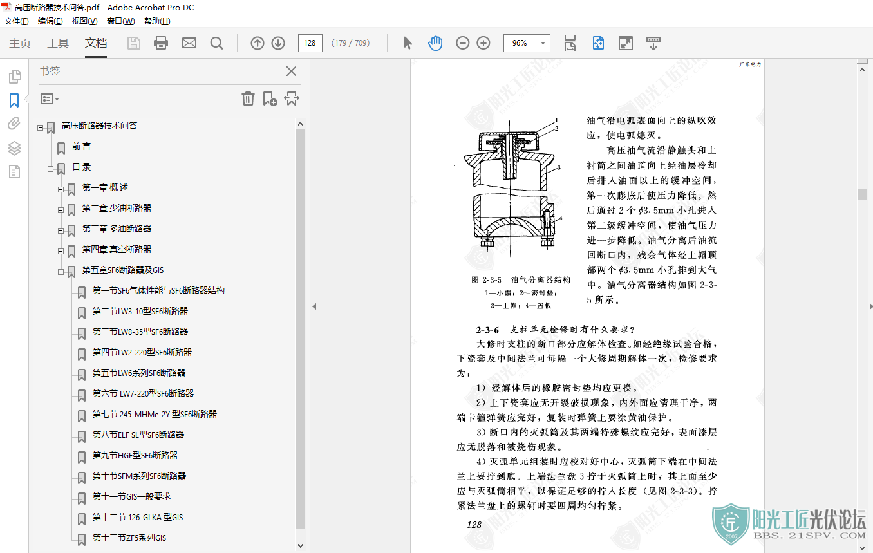Click the search magnifier icon
The width and height of the screenshot is (873, 553).
[216, 43]
